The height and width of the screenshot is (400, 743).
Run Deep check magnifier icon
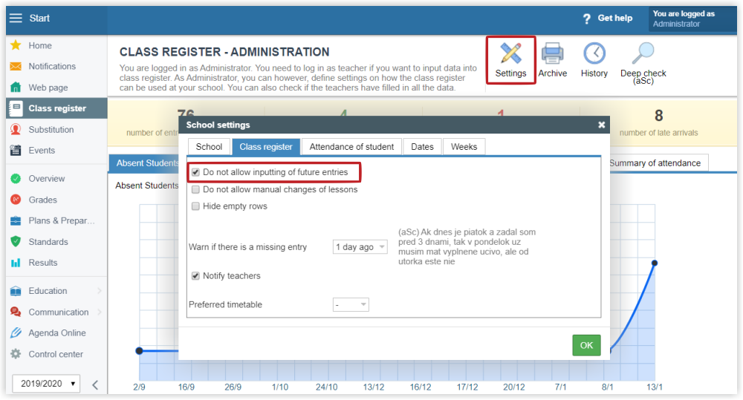click(643, 53)
